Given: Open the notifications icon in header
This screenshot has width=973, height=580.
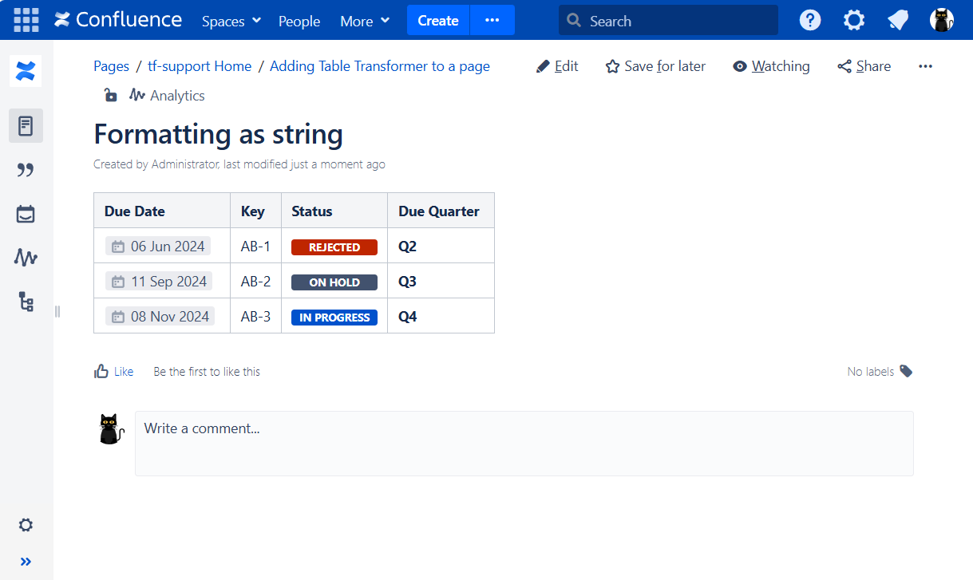Looking at the screenshot, I should 898,21.
